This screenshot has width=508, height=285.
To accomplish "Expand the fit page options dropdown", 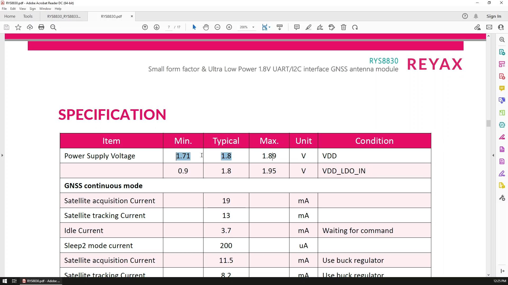I will click(270, 27).
